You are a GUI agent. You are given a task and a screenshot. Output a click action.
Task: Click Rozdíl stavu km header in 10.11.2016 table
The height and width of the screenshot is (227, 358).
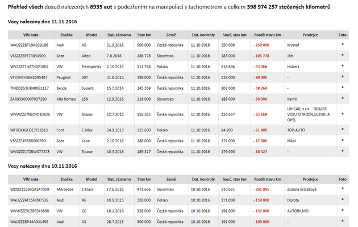point(268,179)
